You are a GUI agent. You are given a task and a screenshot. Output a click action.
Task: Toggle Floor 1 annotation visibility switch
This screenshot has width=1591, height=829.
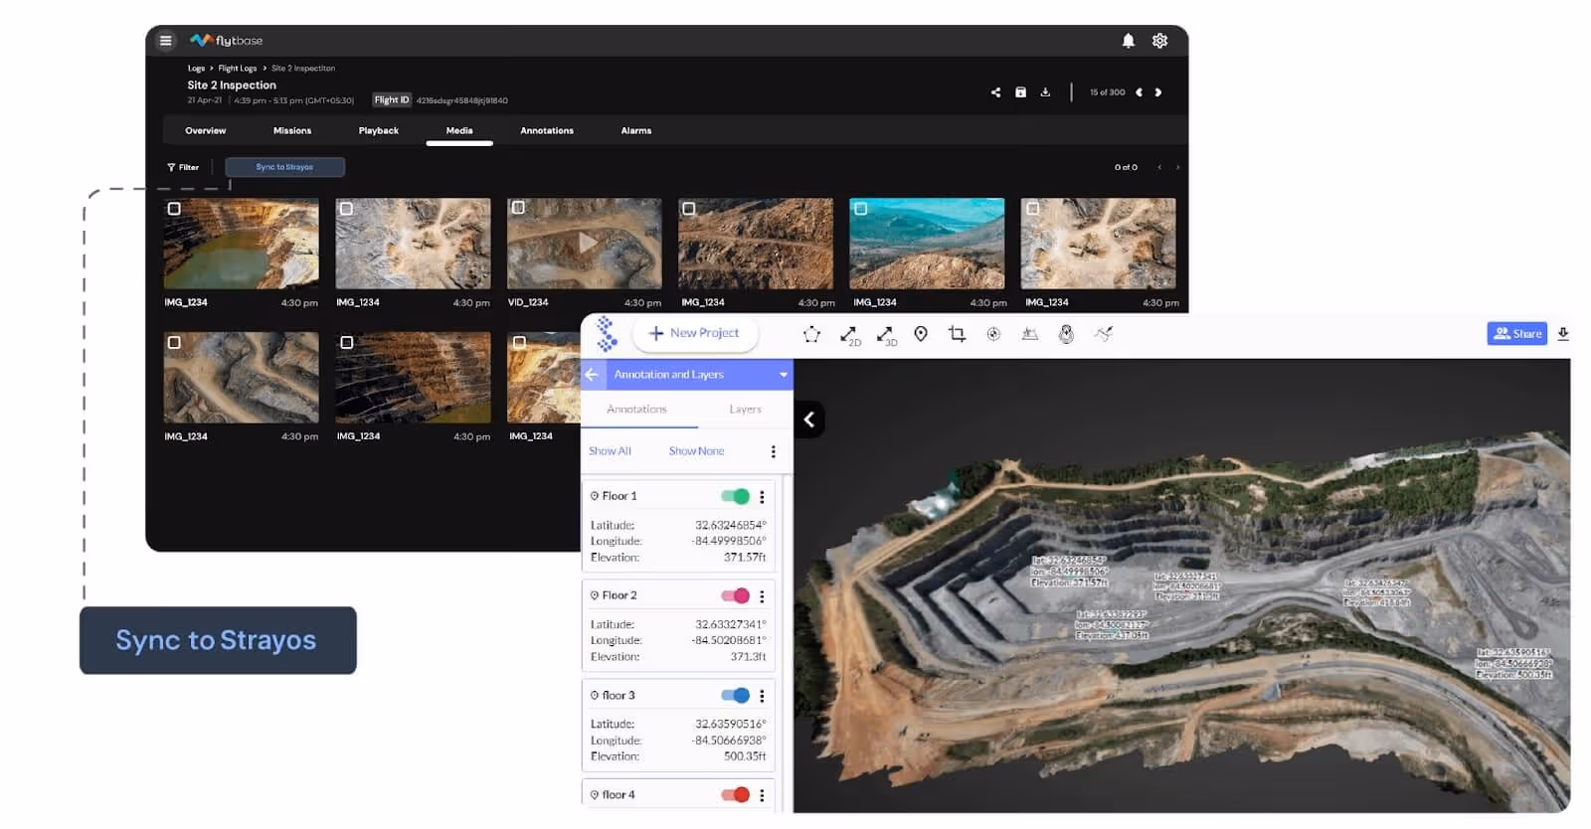click(x=735, y=496)
